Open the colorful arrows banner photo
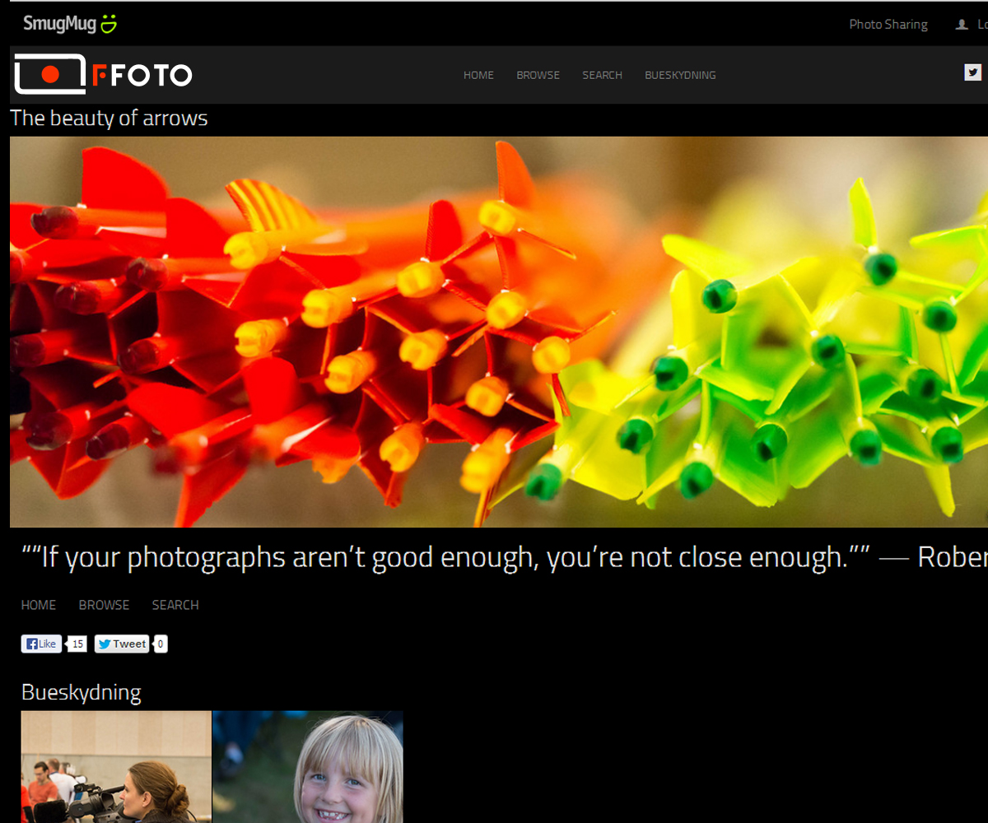Image resolution: width=988 pixels, height=823 pixels. click(499, 332)
